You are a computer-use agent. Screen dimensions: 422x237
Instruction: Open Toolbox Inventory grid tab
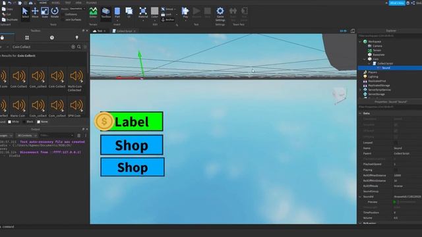coord(27,38)
